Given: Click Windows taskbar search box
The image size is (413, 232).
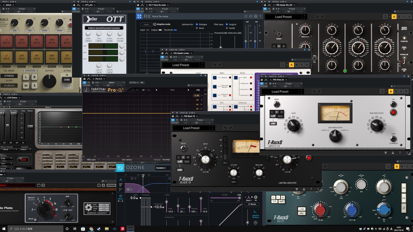Looking at the screenshot, I should (x=35, y=229).
